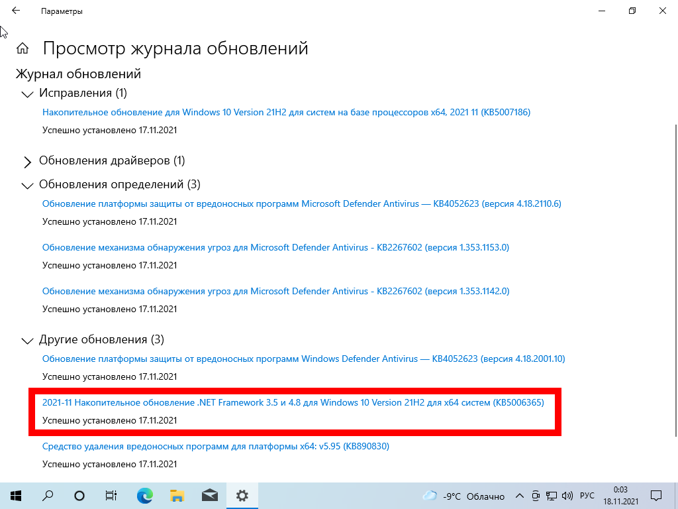This screenshot has width=678, height=509.
Task: Open the Mail app from the taskbar
Action: pos(210,496)
